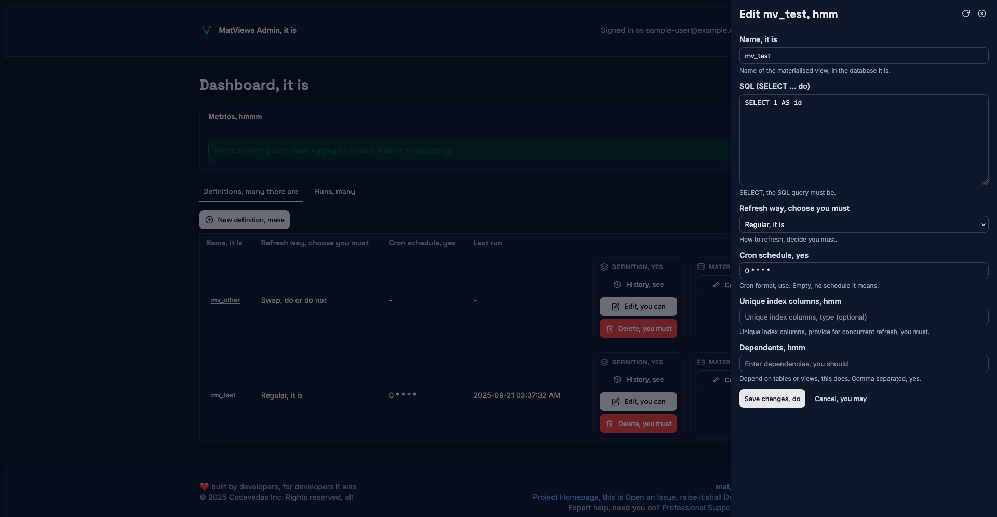Focus the Cron schedule input field
Image resolution: width=997 pixels, height=517 pixels.
click(863, 271)
